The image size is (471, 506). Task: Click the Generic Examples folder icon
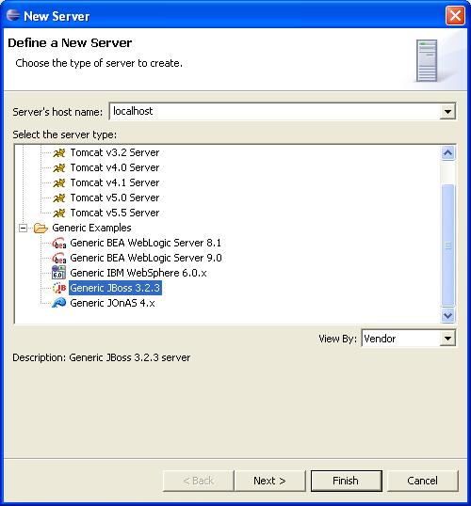click(41, 228)
